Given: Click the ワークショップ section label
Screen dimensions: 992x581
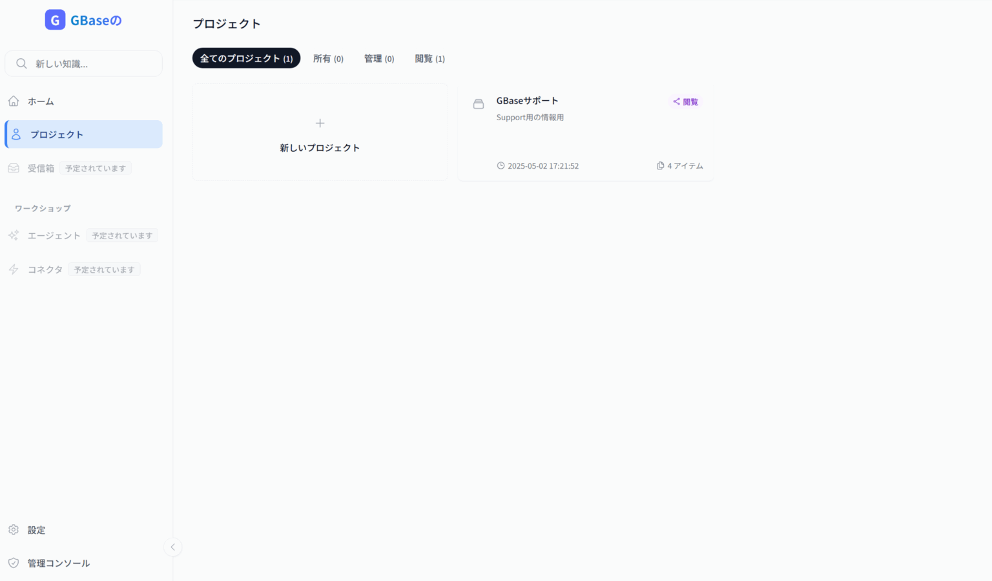Looking at the screenshot, I should click(x=43, y=208).
